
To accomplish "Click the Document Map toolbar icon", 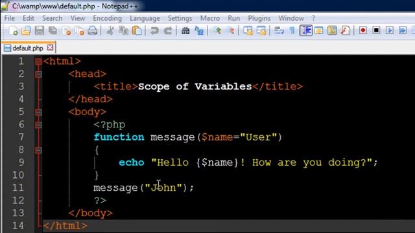I will [x=332, y=30].
